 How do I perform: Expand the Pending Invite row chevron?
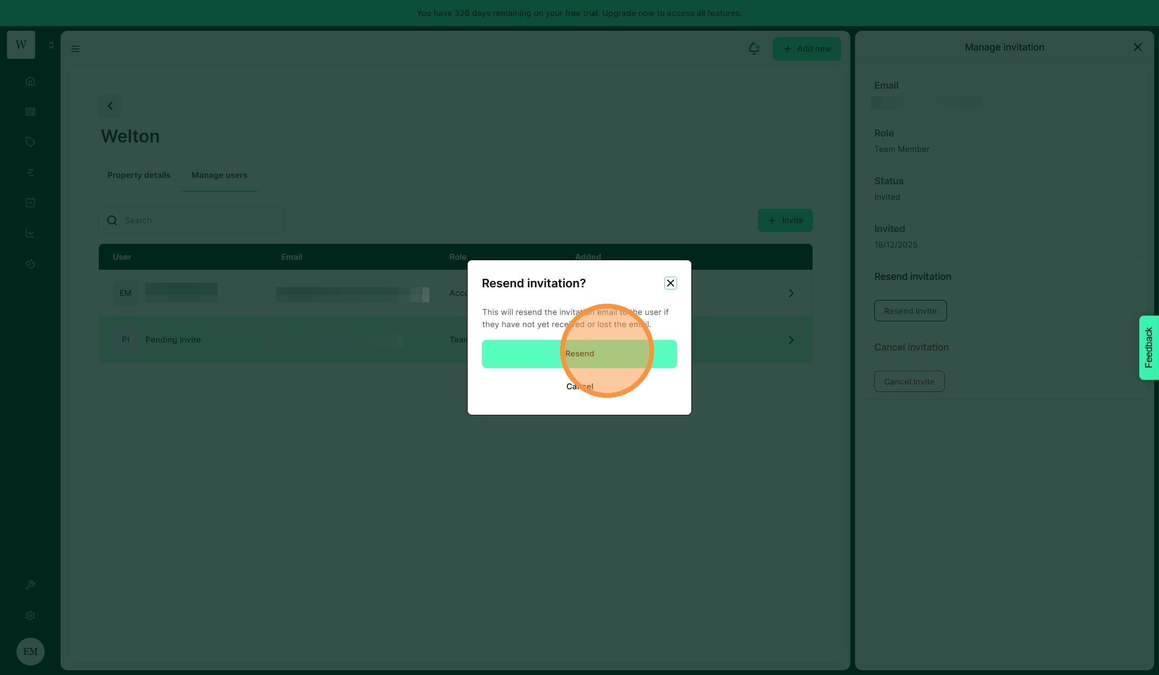791,340
